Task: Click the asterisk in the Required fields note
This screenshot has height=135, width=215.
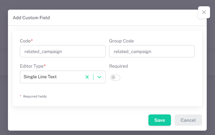Action: (x=21, y=96)
